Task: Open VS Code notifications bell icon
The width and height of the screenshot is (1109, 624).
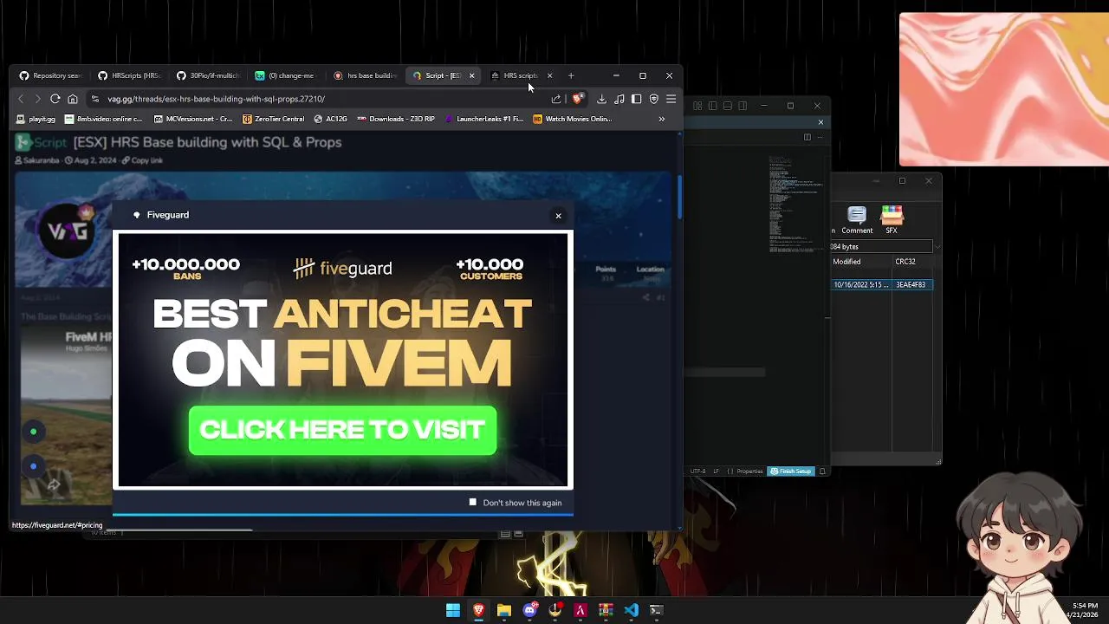Action: click(x=822, y=471)
